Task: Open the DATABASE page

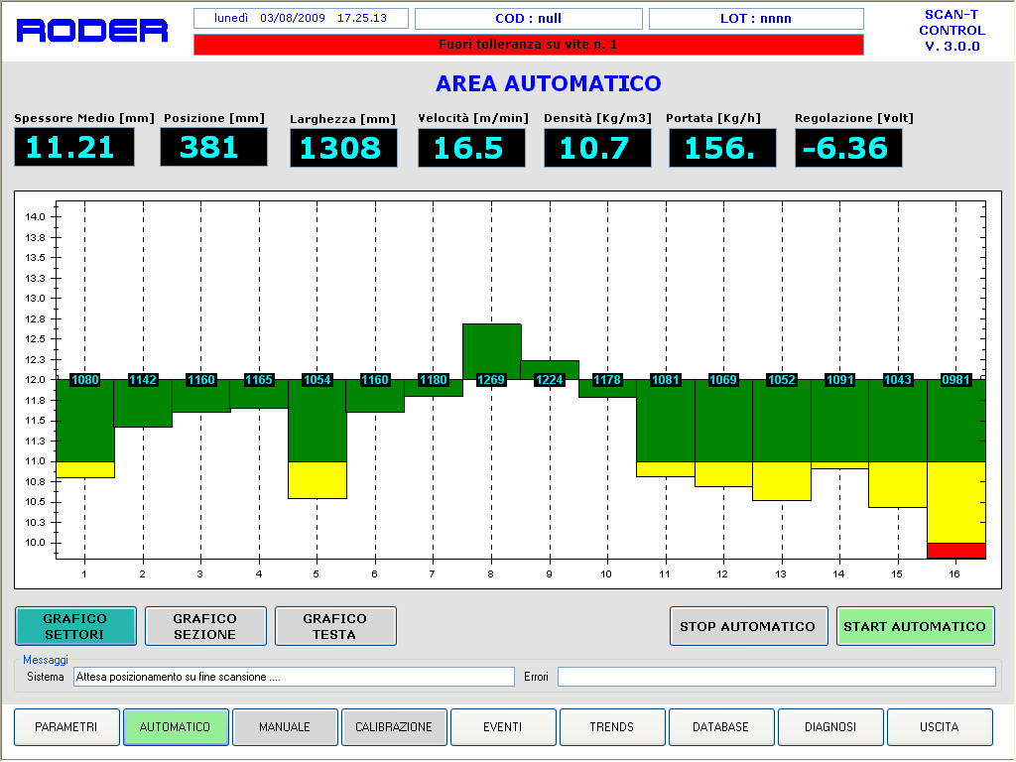Action: point(721,727)
